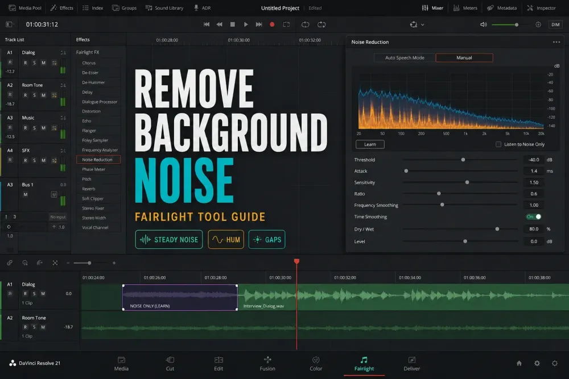This screenshot has height=379, width=569.
Task: Open the Color page
Action: (316, 364)
